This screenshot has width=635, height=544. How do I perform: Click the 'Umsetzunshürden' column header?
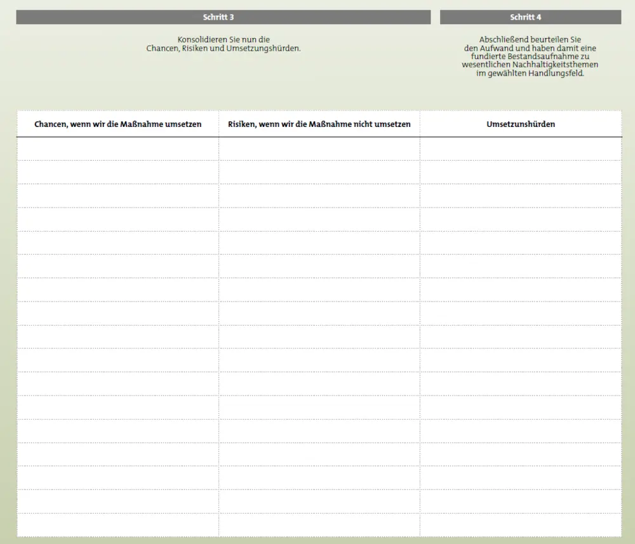[521, 124]
